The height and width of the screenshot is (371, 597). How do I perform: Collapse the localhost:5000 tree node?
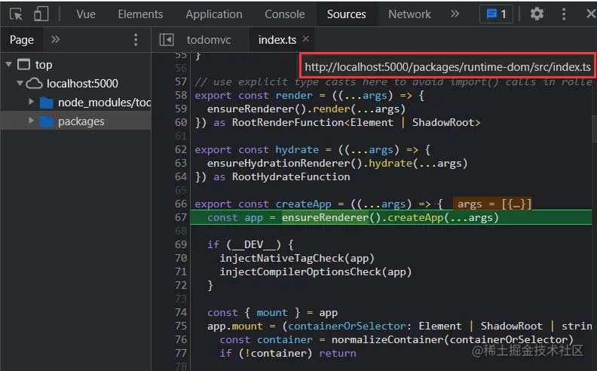click(x=20, y=83)
